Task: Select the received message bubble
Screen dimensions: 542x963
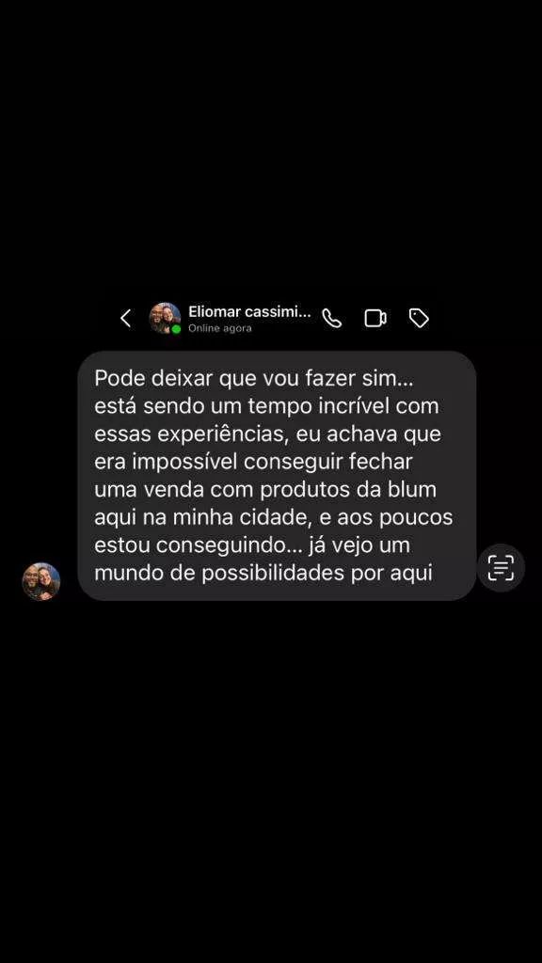Action: (277, 476)
